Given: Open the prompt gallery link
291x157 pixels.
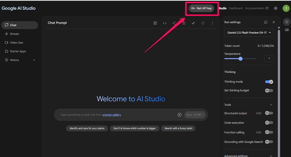Looking at the screenshot, I should (x=112, y=115).
